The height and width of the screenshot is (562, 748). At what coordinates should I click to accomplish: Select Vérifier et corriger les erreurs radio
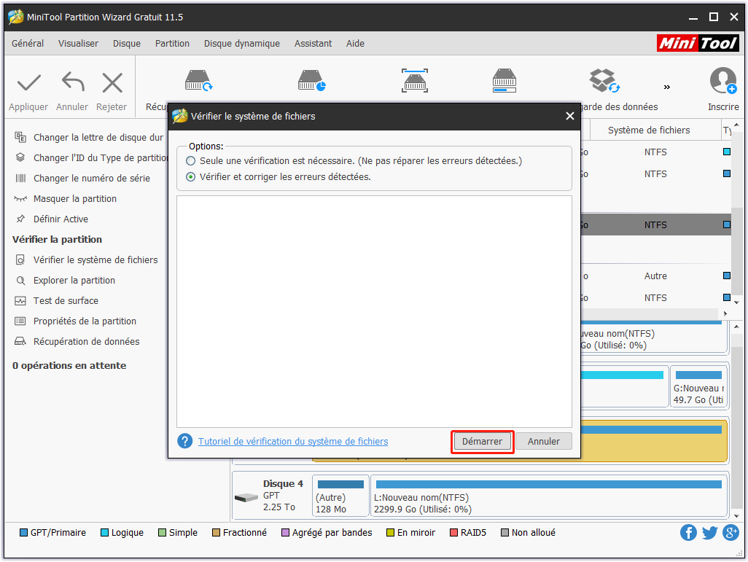point(191,177)
